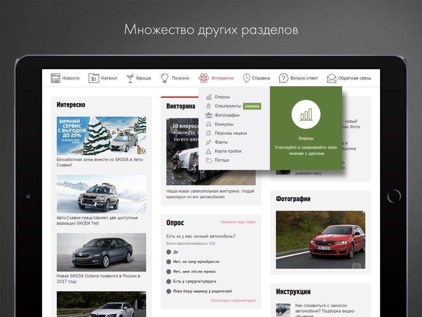422x317 pixels.
Task: Choose Персоны недели in the dropdown list
Action: pos(231,133)
